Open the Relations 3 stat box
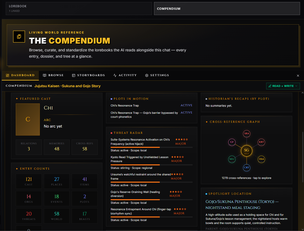Image resolution: width=304 pixels, height=231 pixels. click(x=29, y=147)
